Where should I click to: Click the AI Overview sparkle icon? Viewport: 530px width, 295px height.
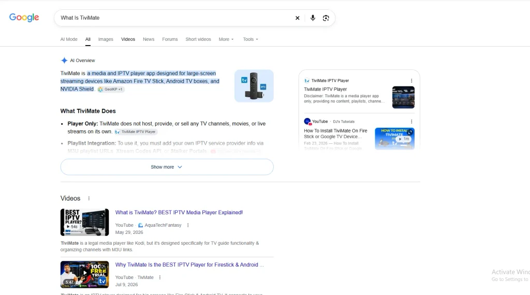point(64,61)
